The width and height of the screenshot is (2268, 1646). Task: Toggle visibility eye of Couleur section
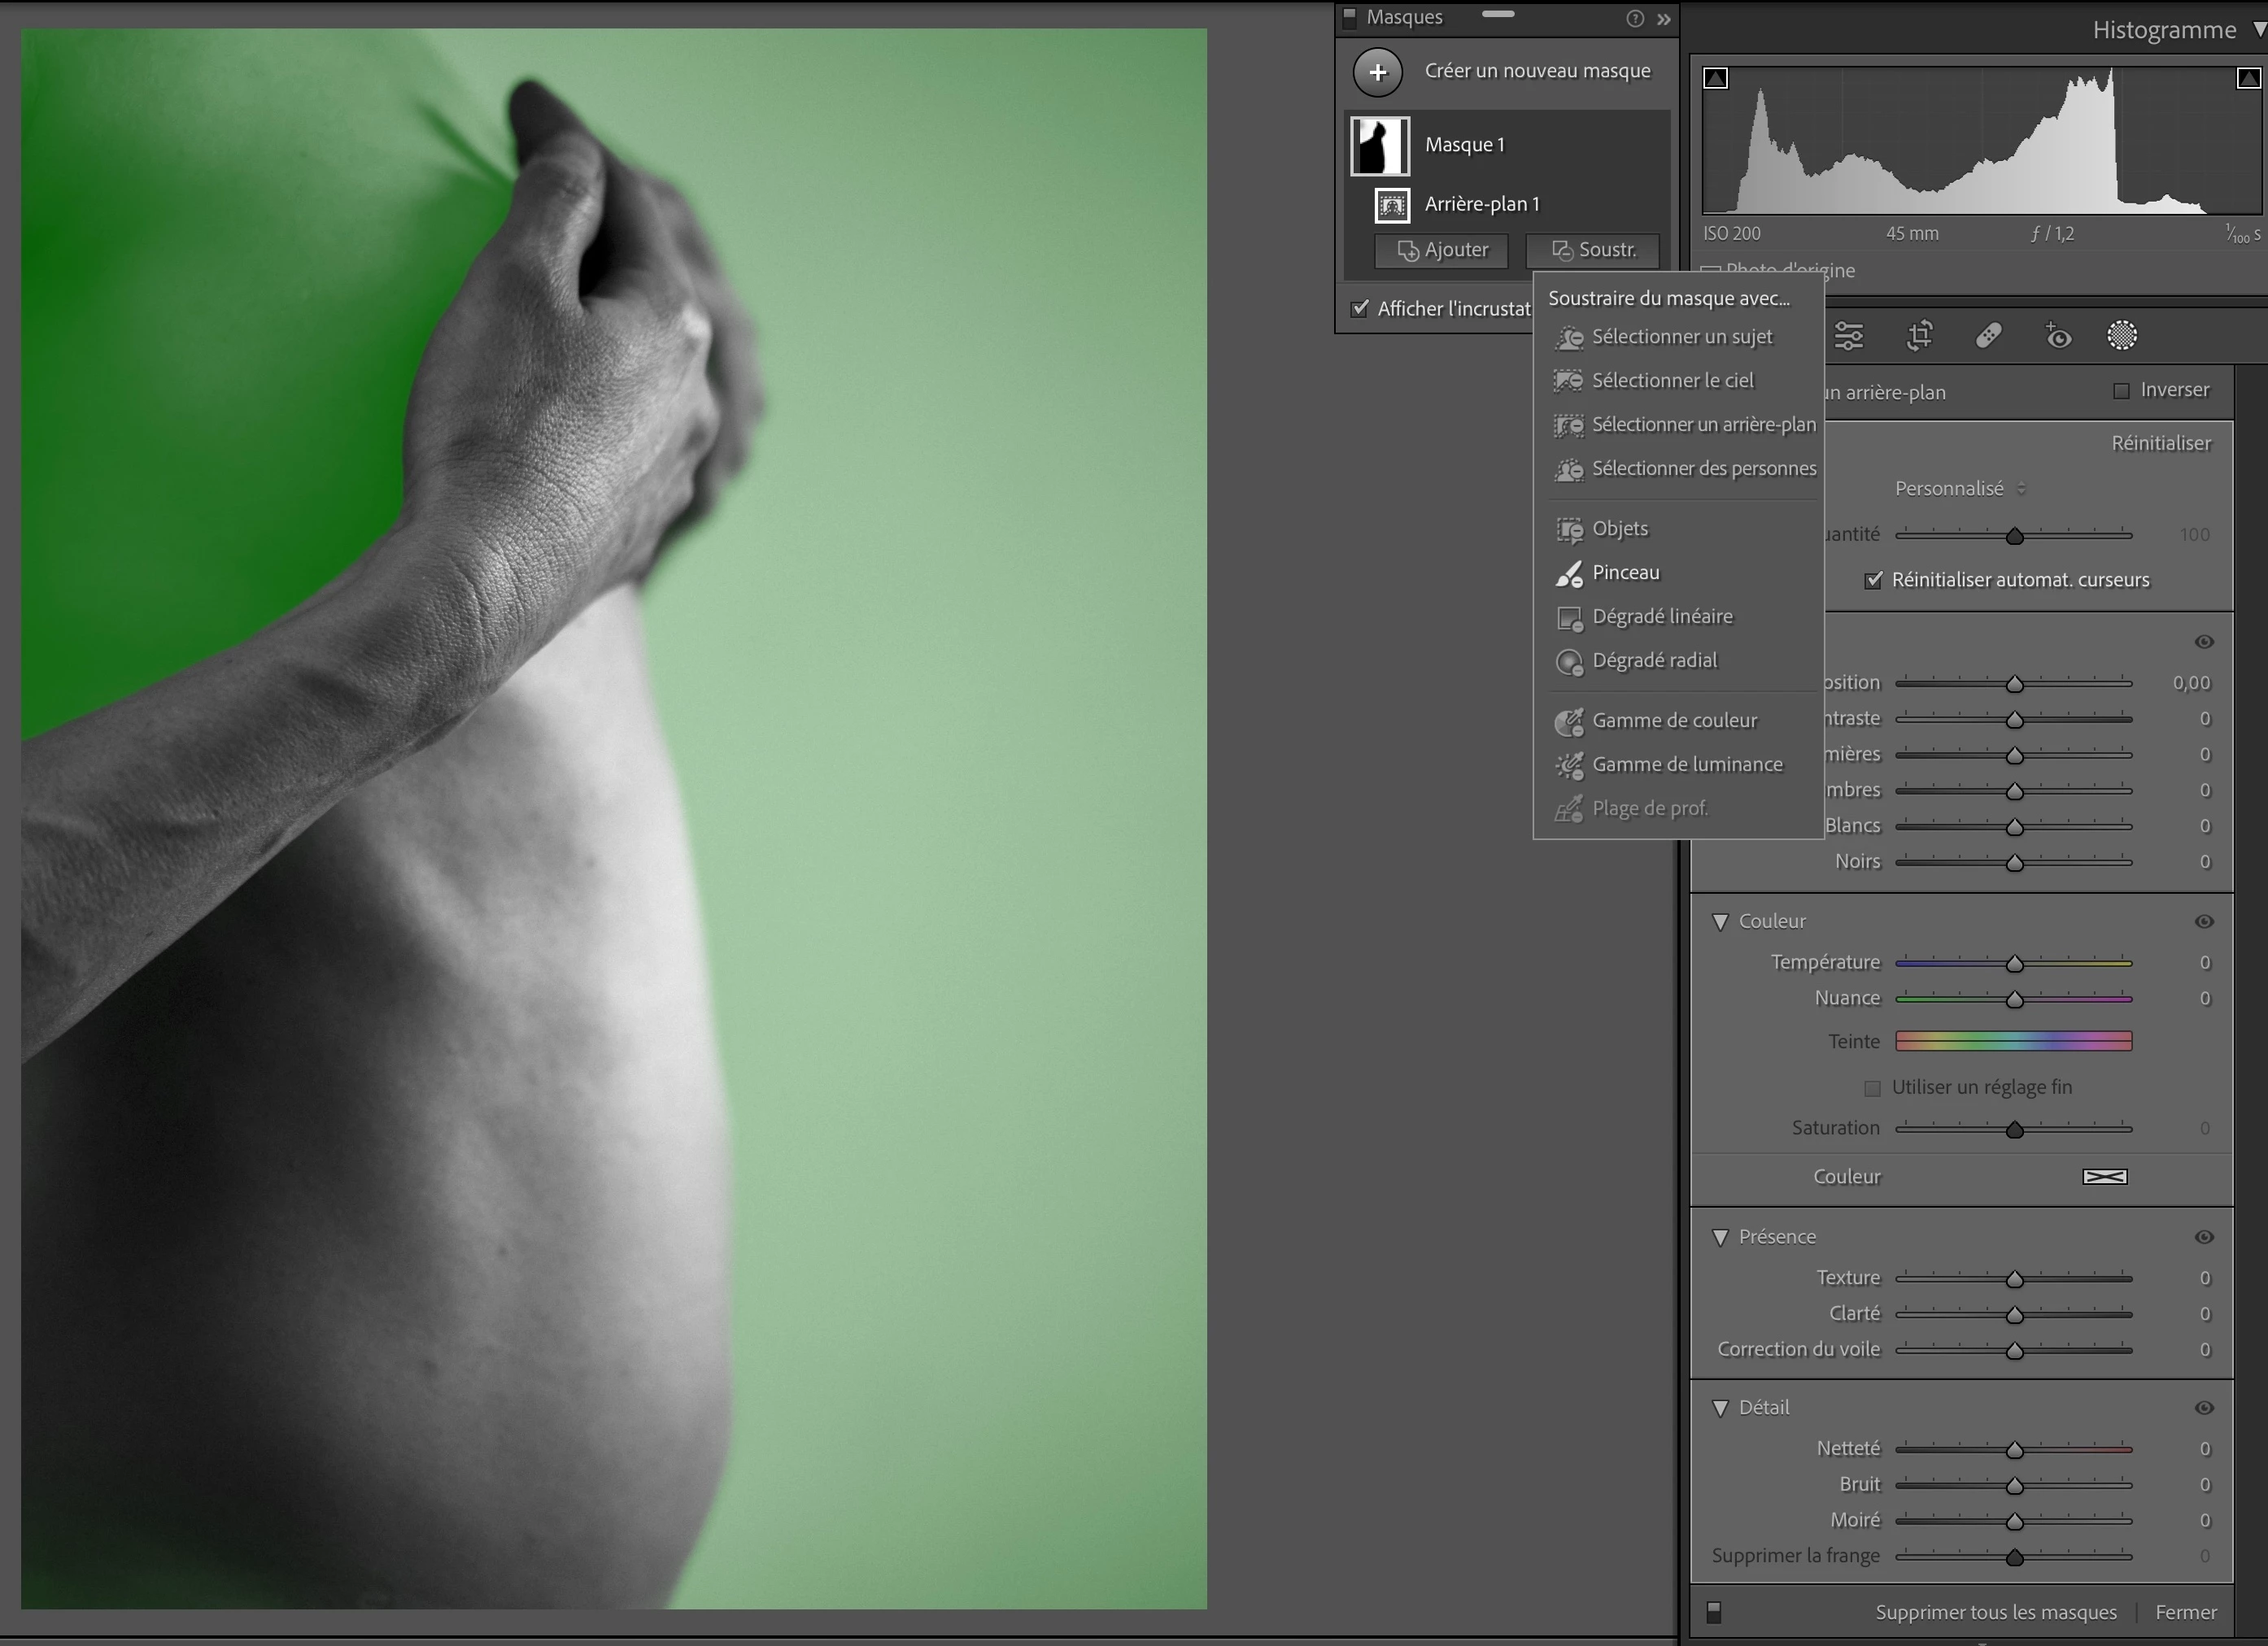pos(2204,921)
